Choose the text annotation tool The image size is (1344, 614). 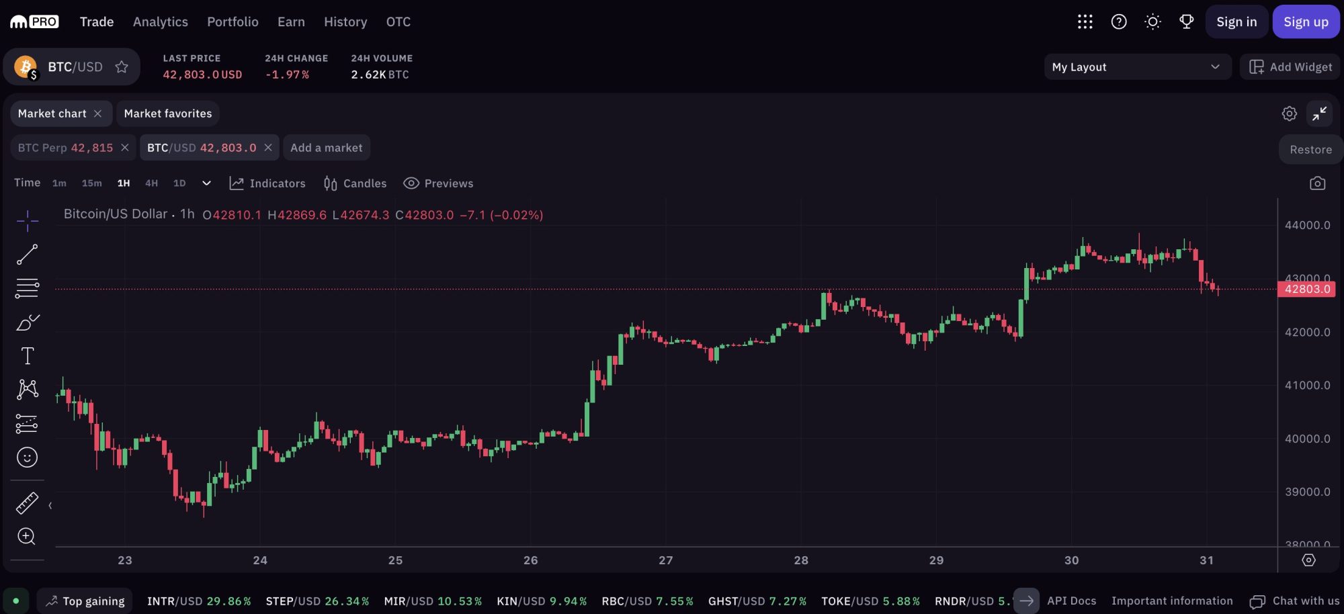(27, 356)
